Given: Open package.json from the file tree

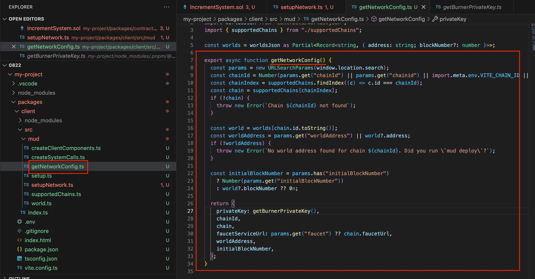Looking at the screenshot, I should coord(41,250).
